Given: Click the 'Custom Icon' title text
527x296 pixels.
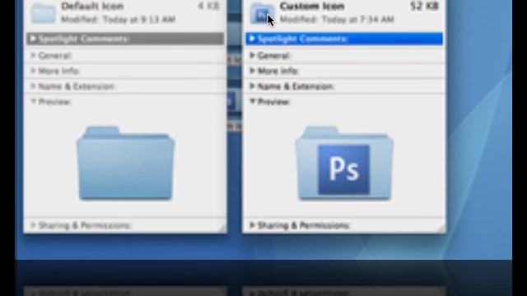Looking at the screenshot, I should pyautogui.click(x=312, y=6).
